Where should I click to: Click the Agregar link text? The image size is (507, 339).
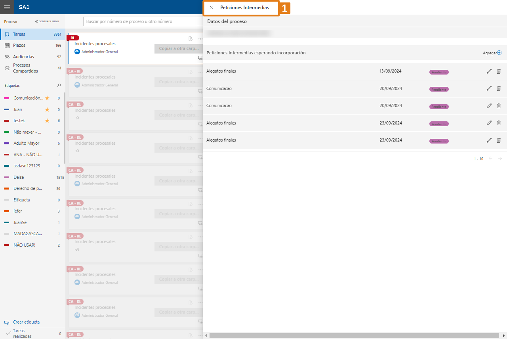tap(490, 53)
